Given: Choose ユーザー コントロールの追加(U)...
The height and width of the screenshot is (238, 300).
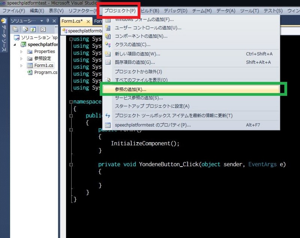Looking at the screenshot, I should click(191, 28).
